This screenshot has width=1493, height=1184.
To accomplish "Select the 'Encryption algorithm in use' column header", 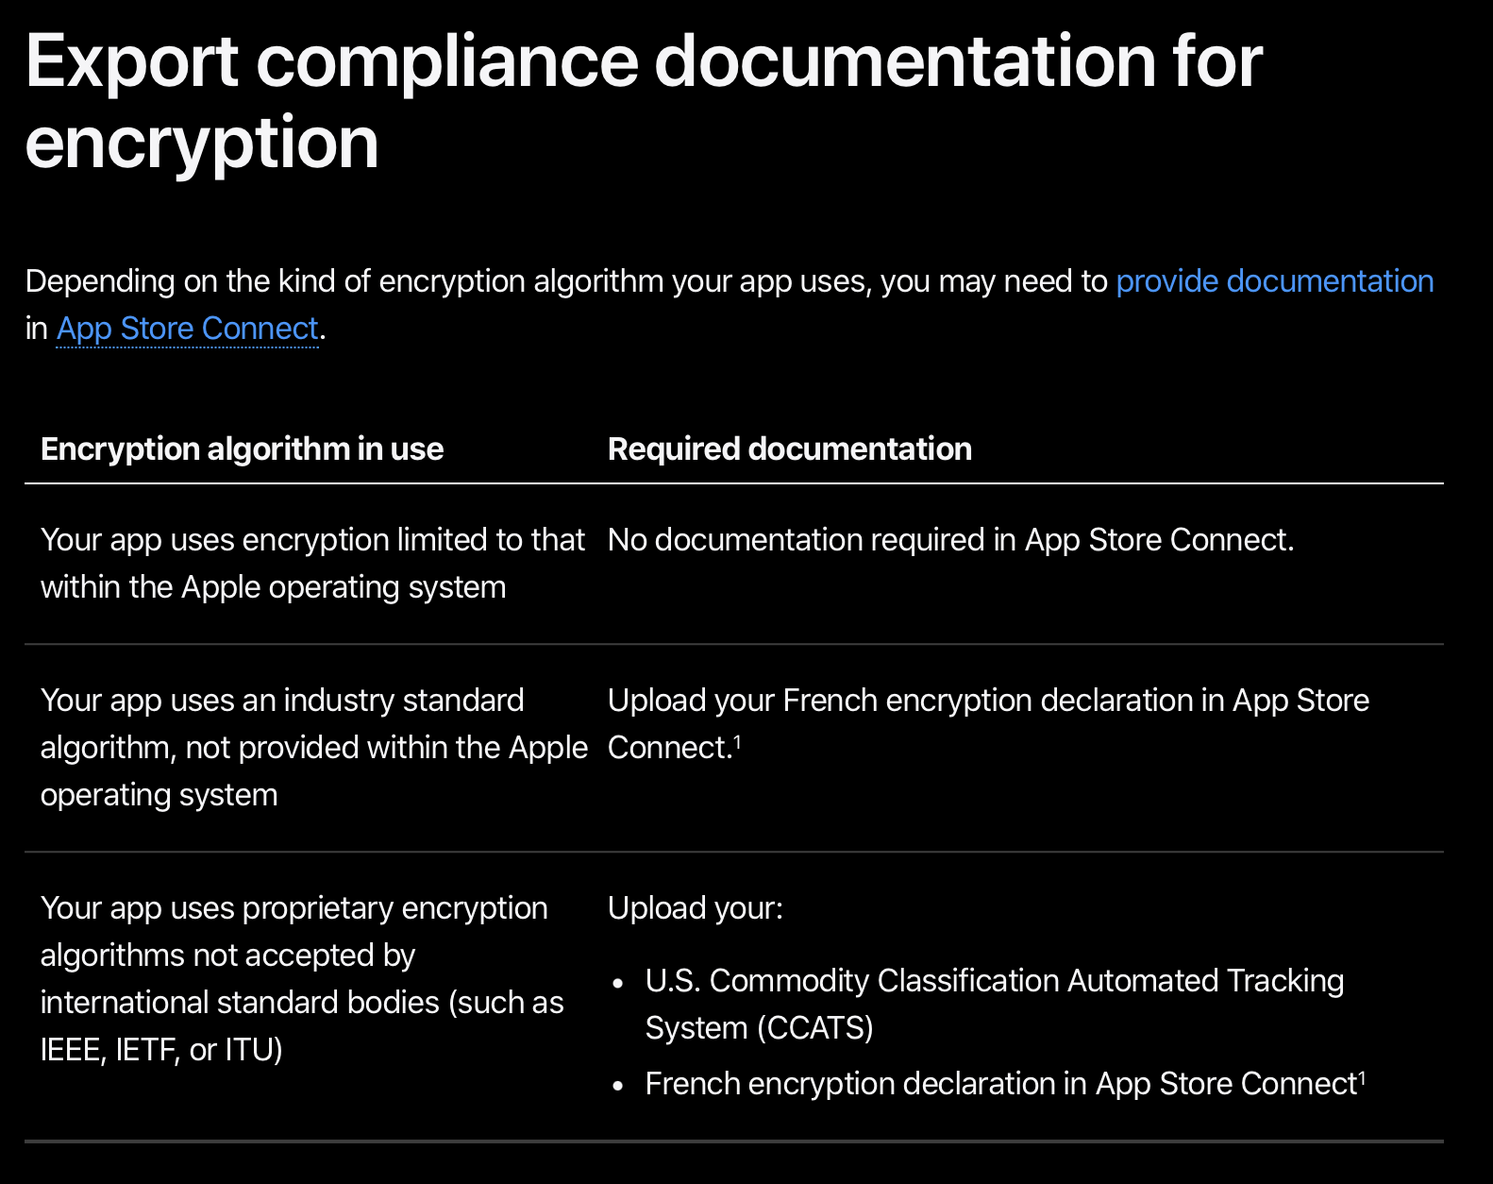I will click(x=242, y=448).
